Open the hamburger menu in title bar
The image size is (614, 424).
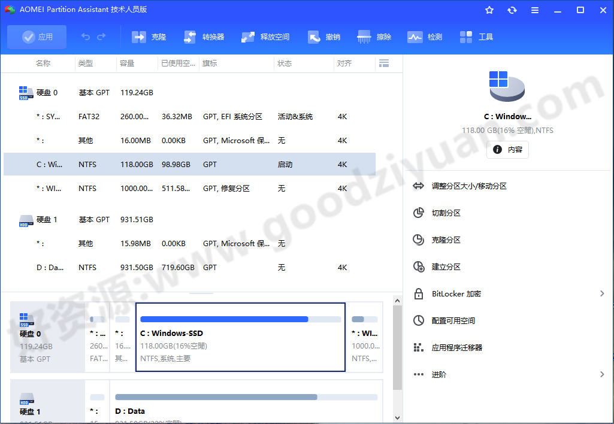(x=534, y=10)
